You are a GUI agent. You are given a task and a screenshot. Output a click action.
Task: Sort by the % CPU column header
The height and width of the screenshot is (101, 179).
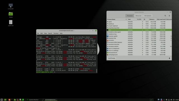(140, 19)
